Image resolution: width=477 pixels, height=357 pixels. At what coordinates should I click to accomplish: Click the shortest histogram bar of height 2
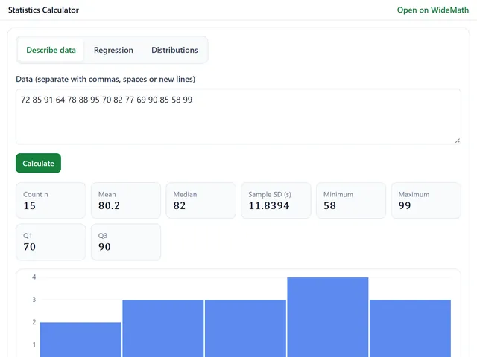click(x=81, y=340)
